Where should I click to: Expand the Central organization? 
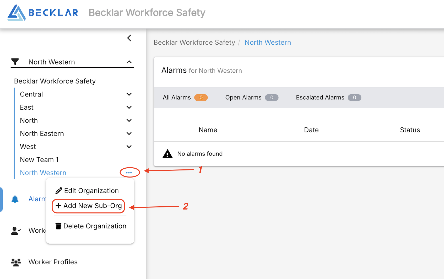coord(129,94)
